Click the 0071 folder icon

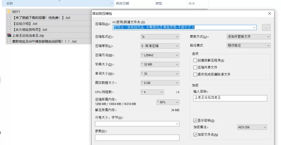[9, 12]
